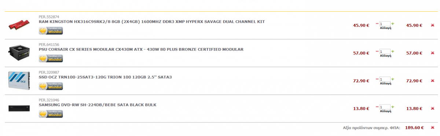Add Corsair PSU to Wishlist
This screenshot has height=136, width=440.
pyautogui.click(x=51, y=59)
